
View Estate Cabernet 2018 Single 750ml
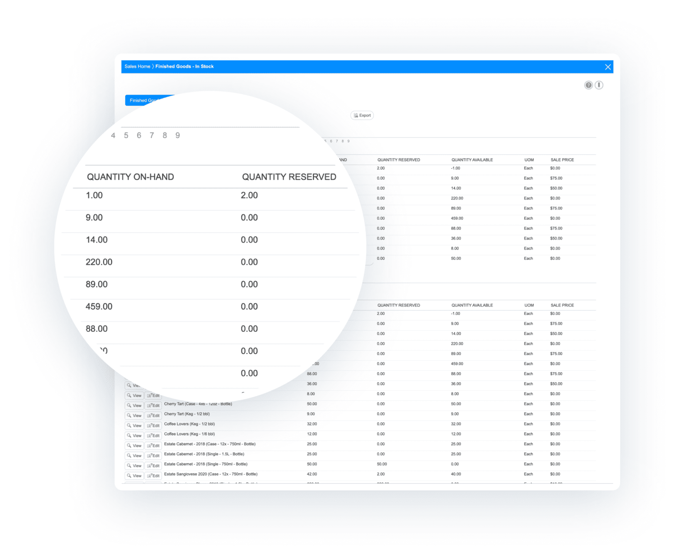(134, 466)
